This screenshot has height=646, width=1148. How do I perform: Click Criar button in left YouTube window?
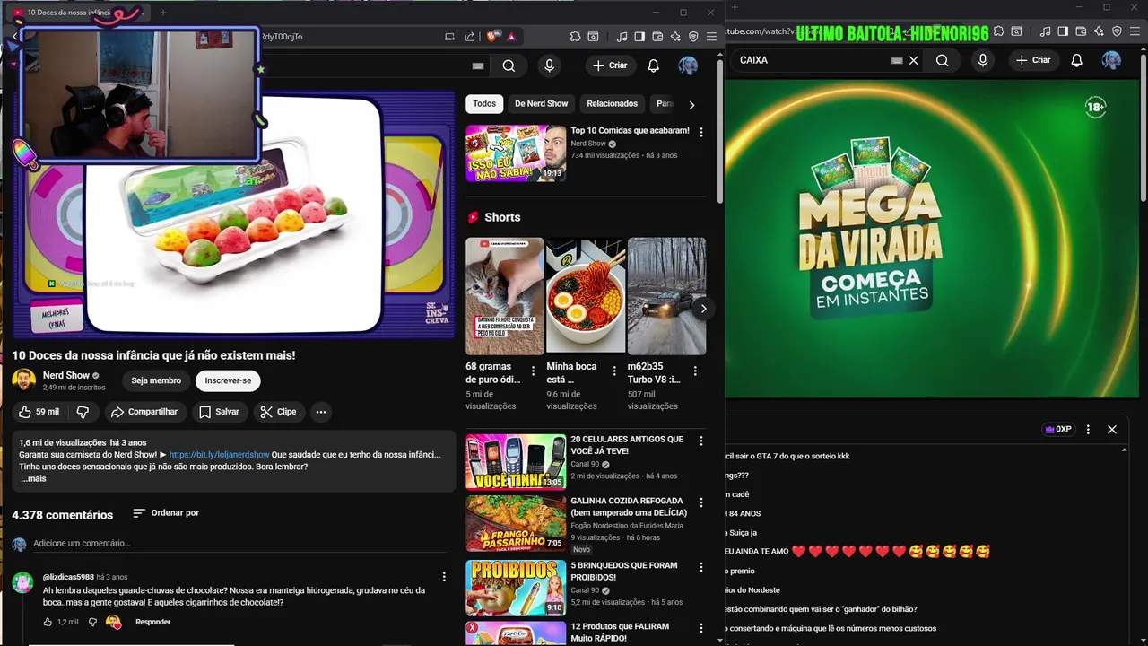611,65
